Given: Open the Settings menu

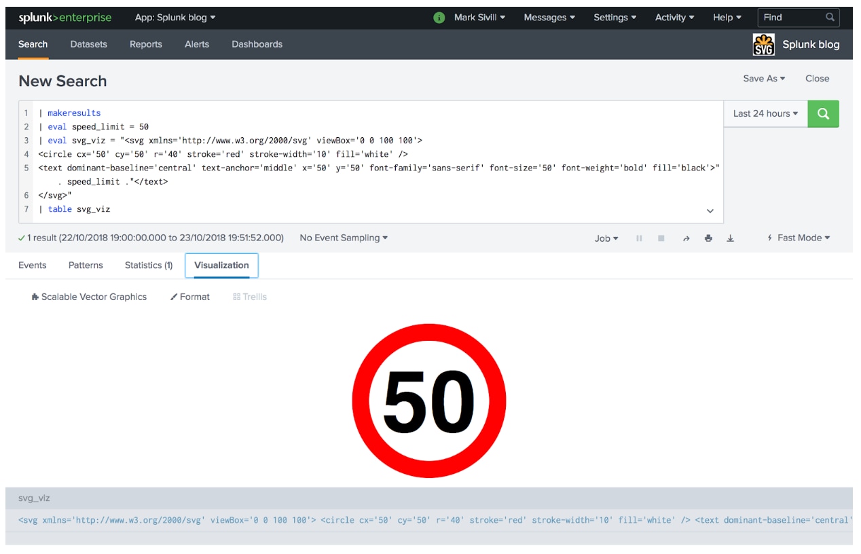Looking at the screenshot, I should 615,18.
